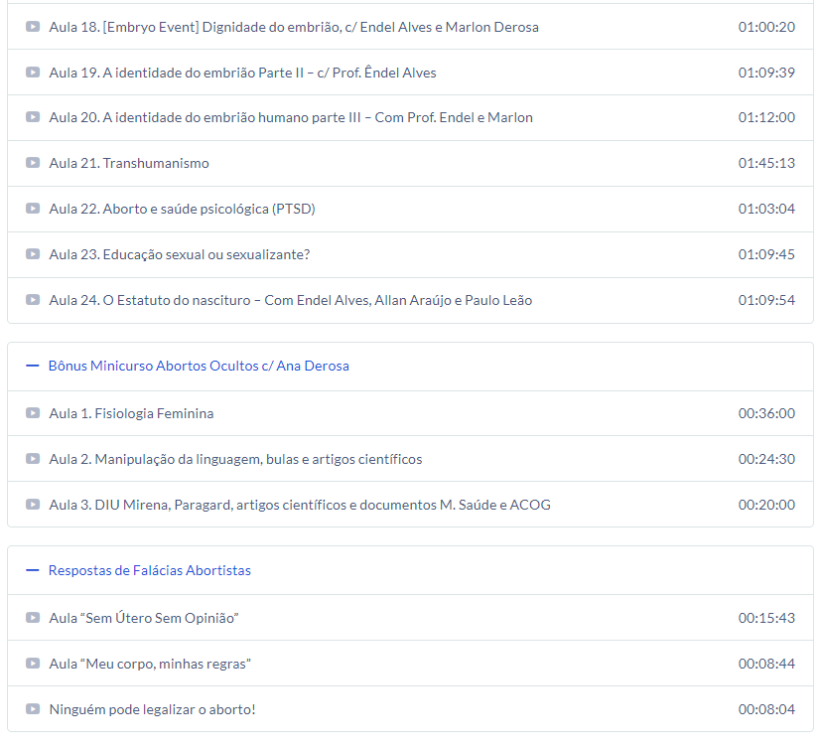Click the 00:36:00 duration of Fisiologia Feminina

[765, 413]
